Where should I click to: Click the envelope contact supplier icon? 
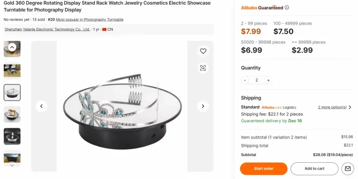(347, 168)
